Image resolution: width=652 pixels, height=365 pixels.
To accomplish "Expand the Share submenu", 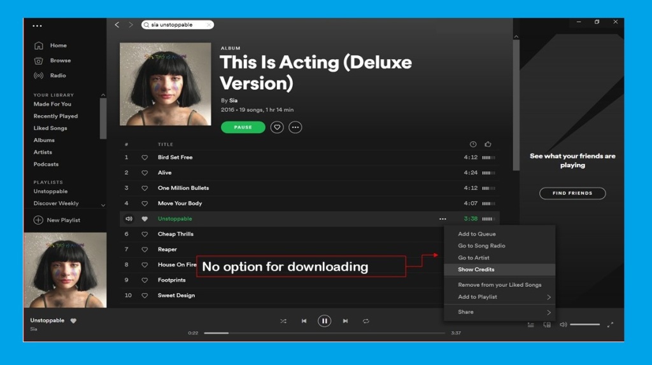I will [x=499, y=312].
